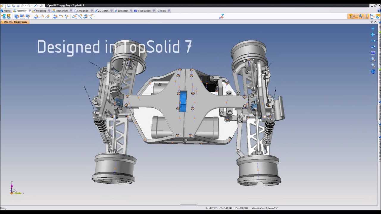Toggle the orange label tag button
This screenshot has width=381, height=214.
click(x=356, y=16)
